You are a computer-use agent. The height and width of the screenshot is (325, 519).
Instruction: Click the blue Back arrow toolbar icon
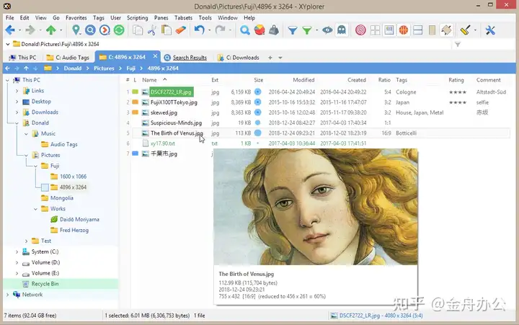click(10, 30)
